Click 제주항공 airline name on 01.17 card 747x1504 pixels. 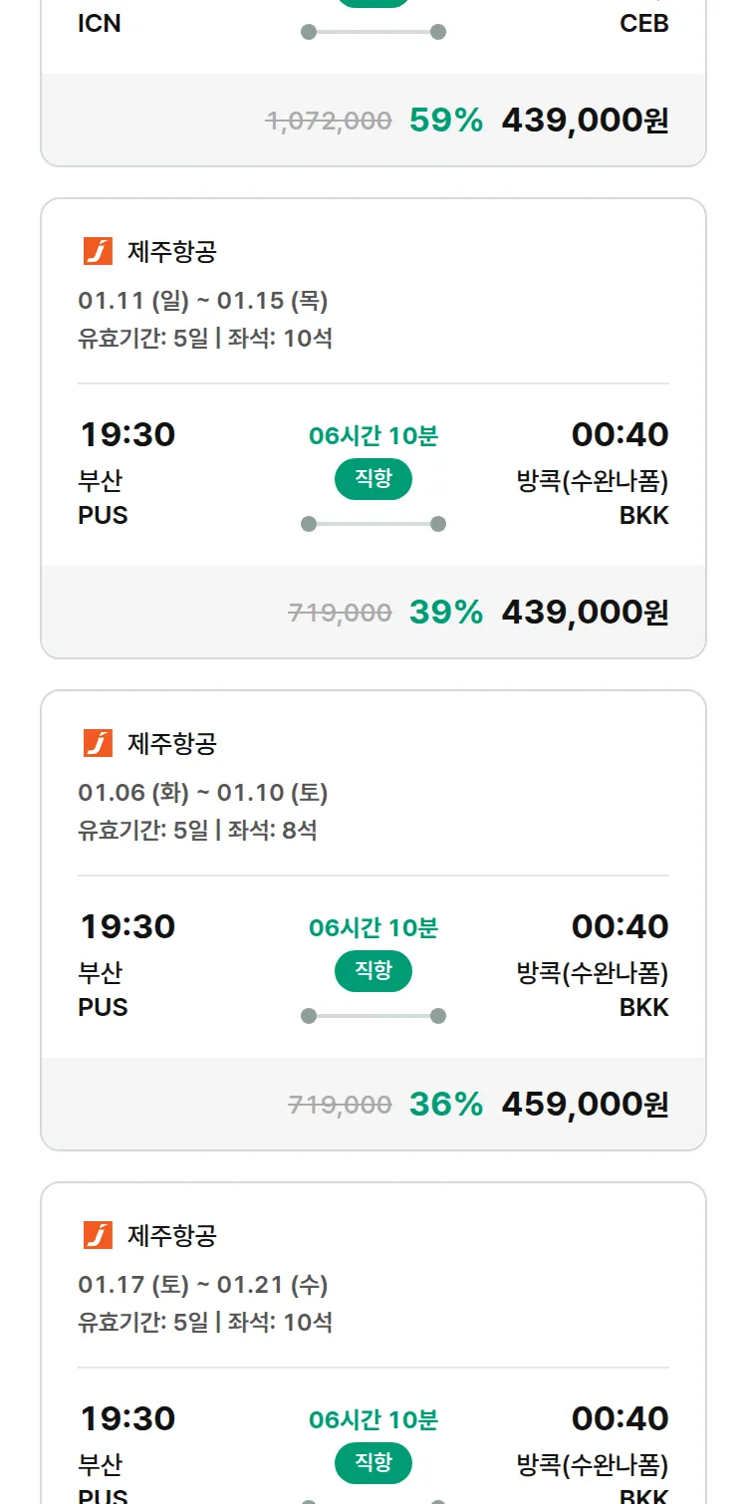tap(172, 1235)
